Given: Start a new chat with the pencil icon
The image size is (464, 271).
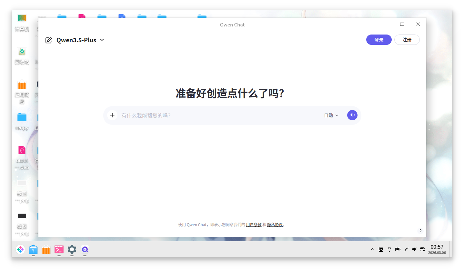Looking at the screenshot, I should click(x=49, y=40).
